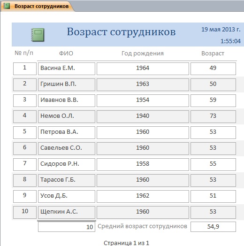The height and width of the screenshot is (246, 244).
Task: Click age value 59
Action: pyautogui.click(x=213, y=101)
